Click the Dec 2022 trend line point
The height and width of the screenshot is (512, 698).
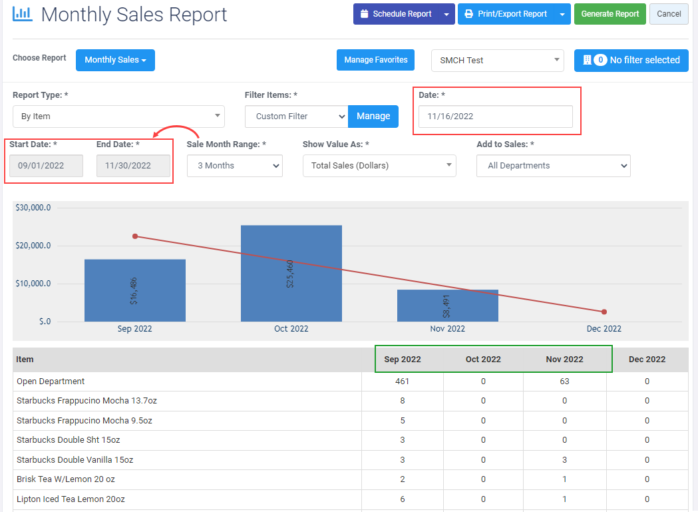tap(604, 312)
